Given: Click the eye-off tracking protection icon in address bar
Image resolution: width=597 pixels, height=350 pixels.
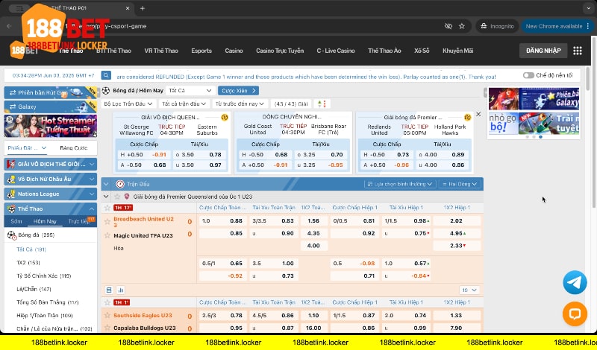Looking at the screenshot, I should pos(448,26).
